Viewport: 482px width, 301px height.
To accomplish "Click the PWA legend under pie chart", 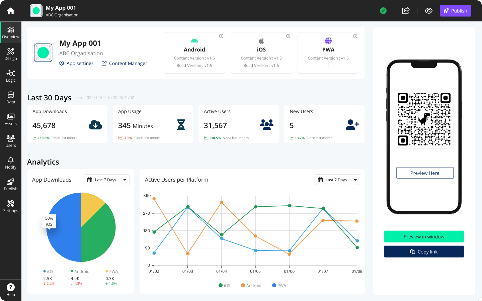I will point(112,271).
